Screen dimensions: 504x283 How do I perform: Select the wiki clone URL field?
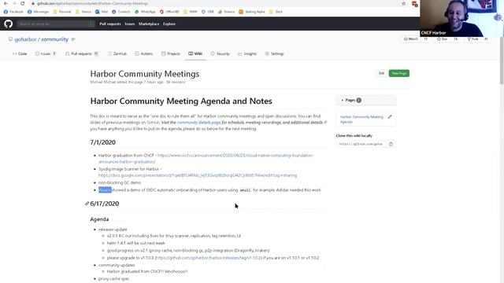(x=361, y=144)
